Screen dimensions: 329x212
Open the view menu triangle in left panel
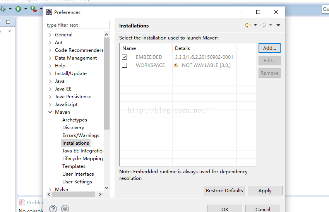[9, 31]
